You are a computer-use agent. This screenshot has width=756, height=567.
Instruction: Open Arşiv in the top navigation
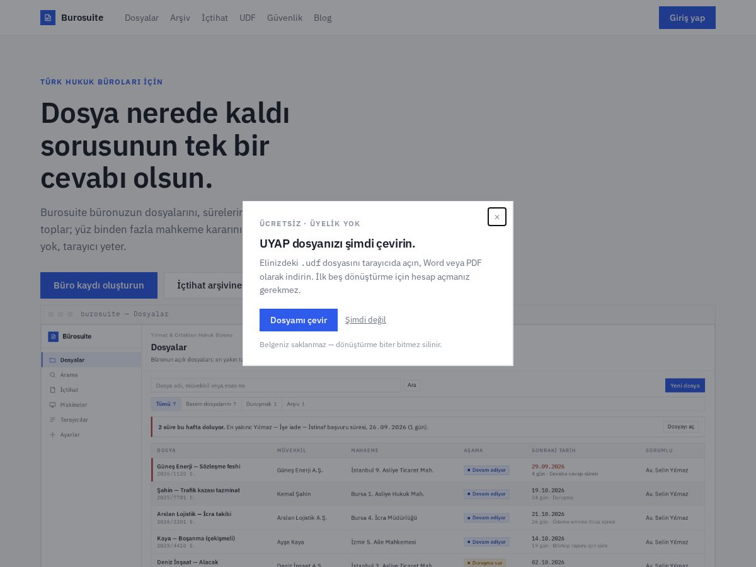180,18
